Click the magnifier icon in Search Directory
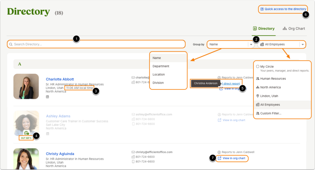 pos(11,45)
